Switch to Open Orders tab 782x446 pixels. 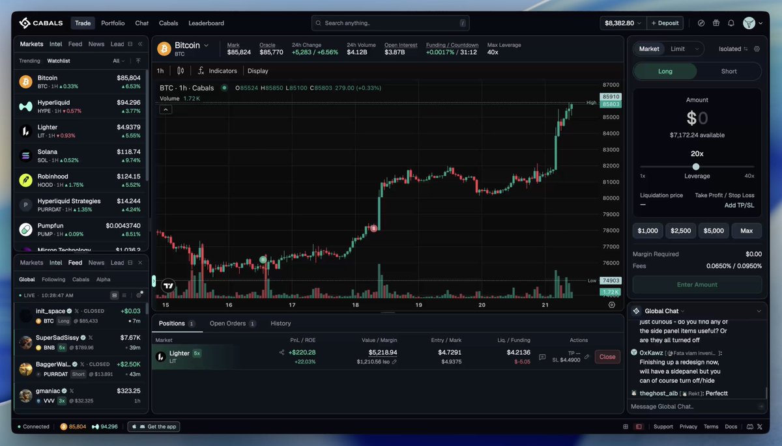pos(233,323)
